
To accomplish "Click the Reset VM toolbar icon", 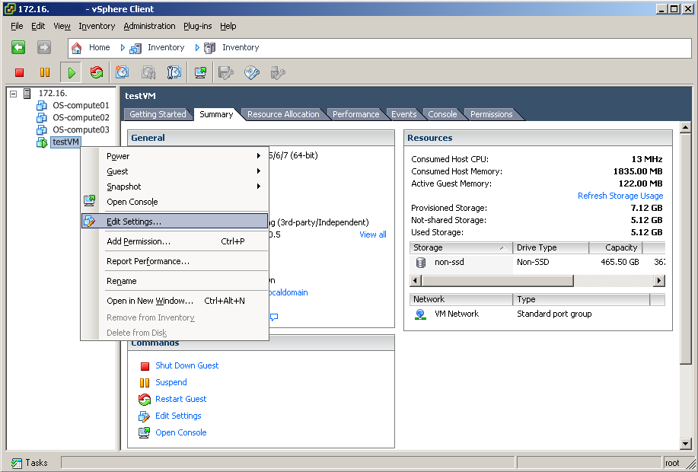I will click(97, 72).
